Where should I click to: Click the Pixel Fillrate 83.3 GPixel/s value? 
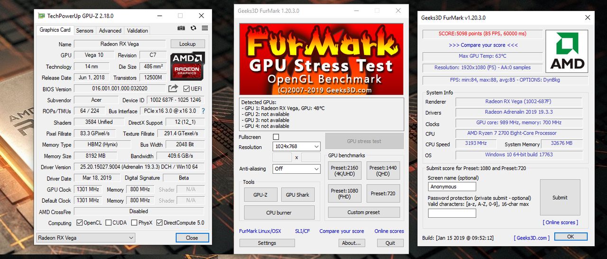(x=95, y=134)
